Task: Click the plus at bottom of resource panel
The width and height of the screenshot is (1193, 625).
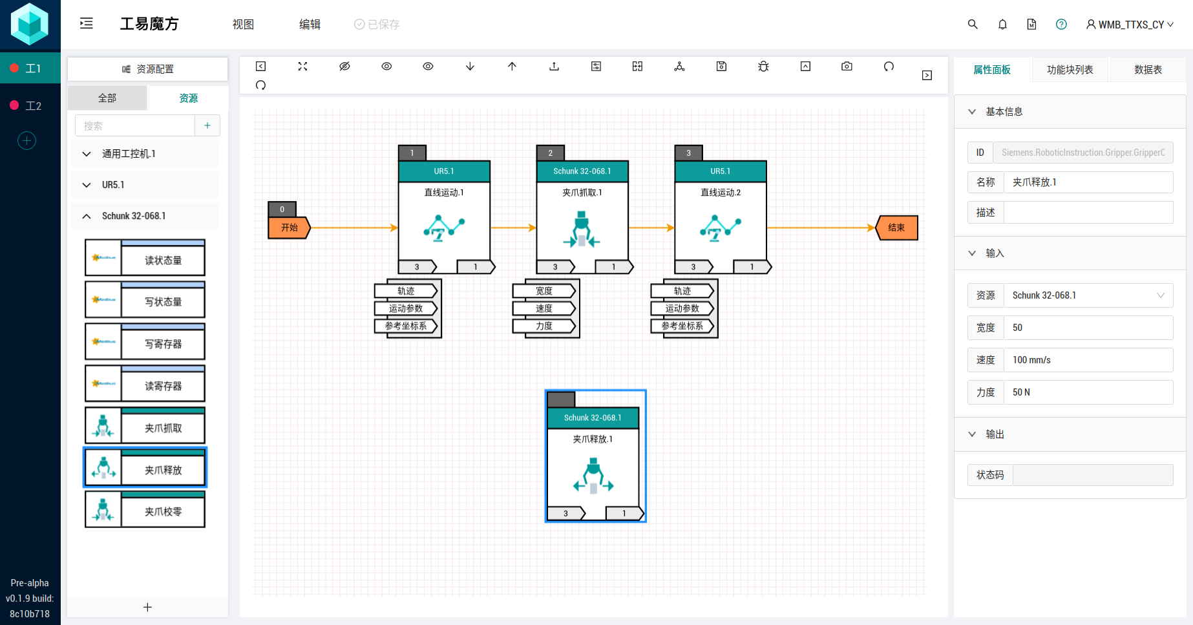Action: [147, 607]
